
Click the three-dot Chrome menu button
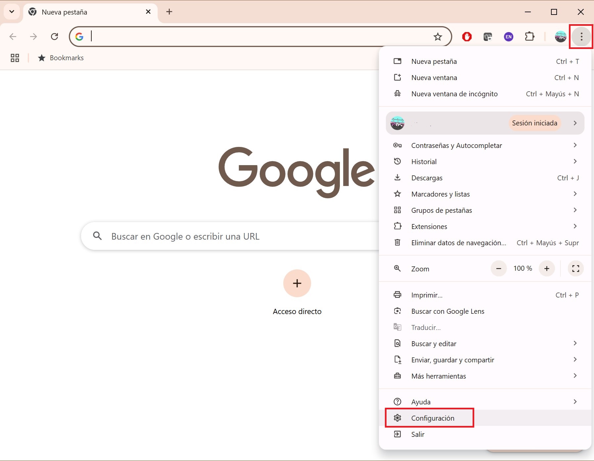point(581,36)
